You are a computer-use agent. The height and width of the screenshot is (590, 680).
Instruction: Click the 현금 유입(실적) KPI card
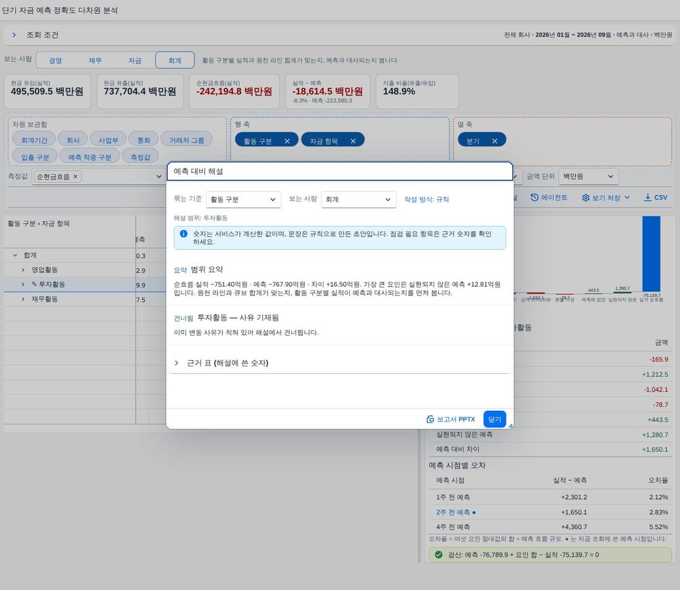[47, 91]
